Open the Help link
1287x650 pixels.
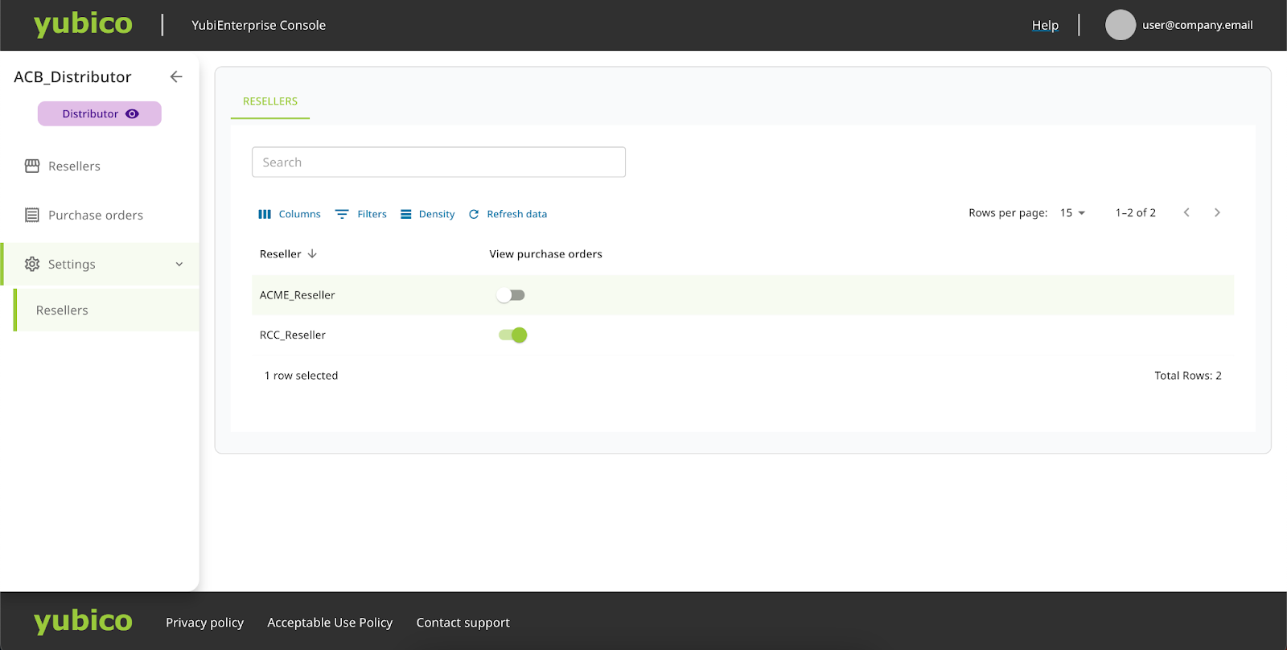[x=1045, y=25]
